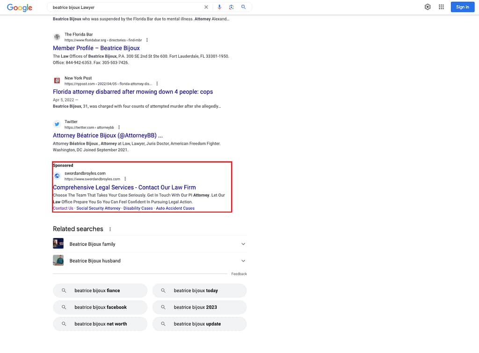Screen dimensions: 479x353
Task: Click the New York Post favicon
Action: [x=57, y=81]
